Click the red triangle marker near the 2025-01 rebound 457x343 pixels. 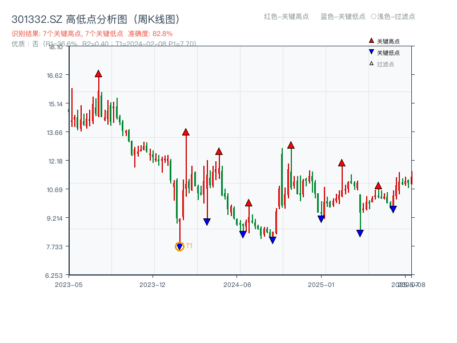(x=341, y=162)
